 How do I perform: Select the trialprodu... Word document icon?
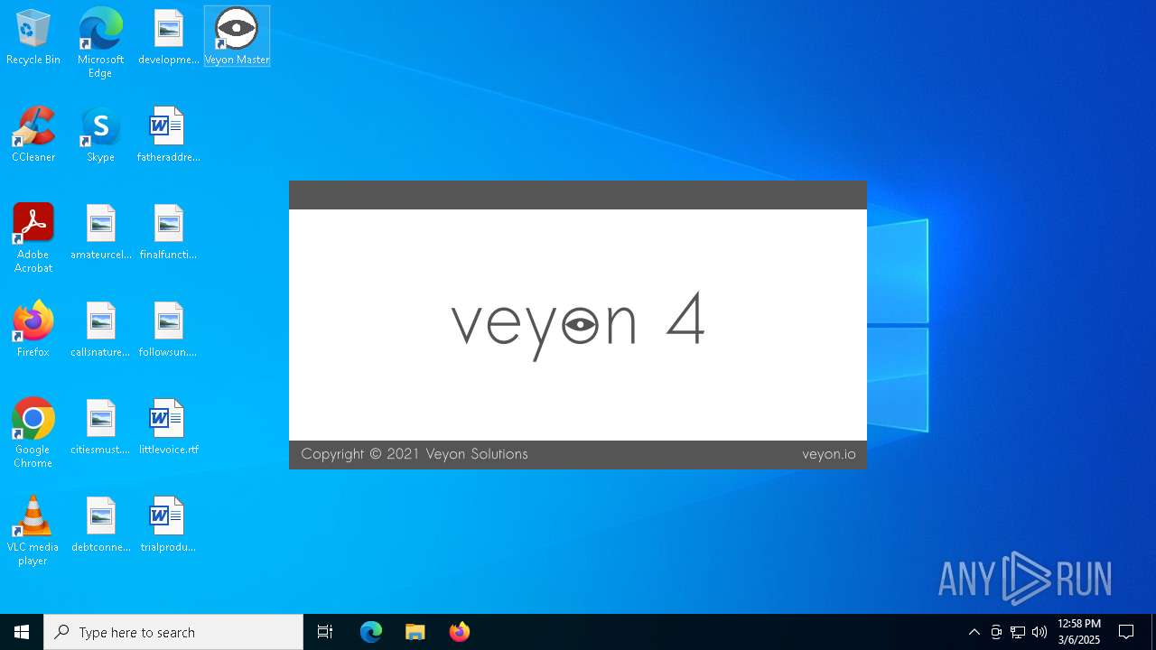168,525
